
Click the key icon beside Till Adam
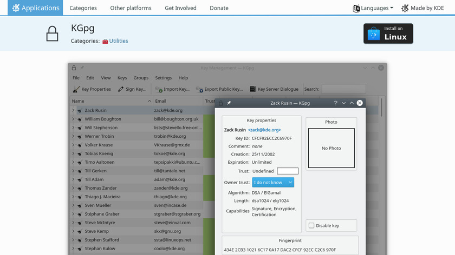[x=80, y=180]
